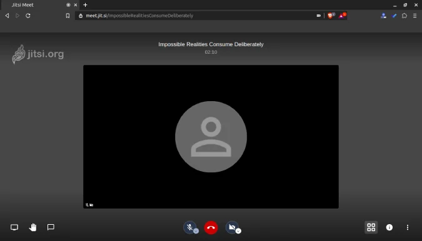Viewport: 422px width, 241px height.
Task: Reload the Jitsi Meet page
Action: [x=28, y=16]
